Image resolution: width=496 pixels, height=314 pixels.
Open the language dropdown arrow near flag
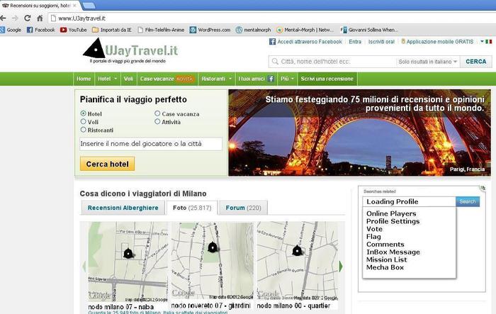coord(482,42)
